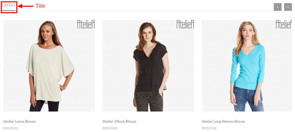Open the Atelier Long Sleeves Blouse link
The image size is (295, 132).
click(223, 121)
